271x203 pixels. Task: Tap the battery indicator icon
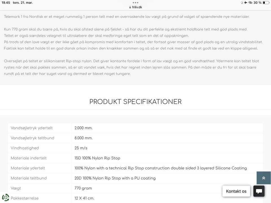pos(266,3)
